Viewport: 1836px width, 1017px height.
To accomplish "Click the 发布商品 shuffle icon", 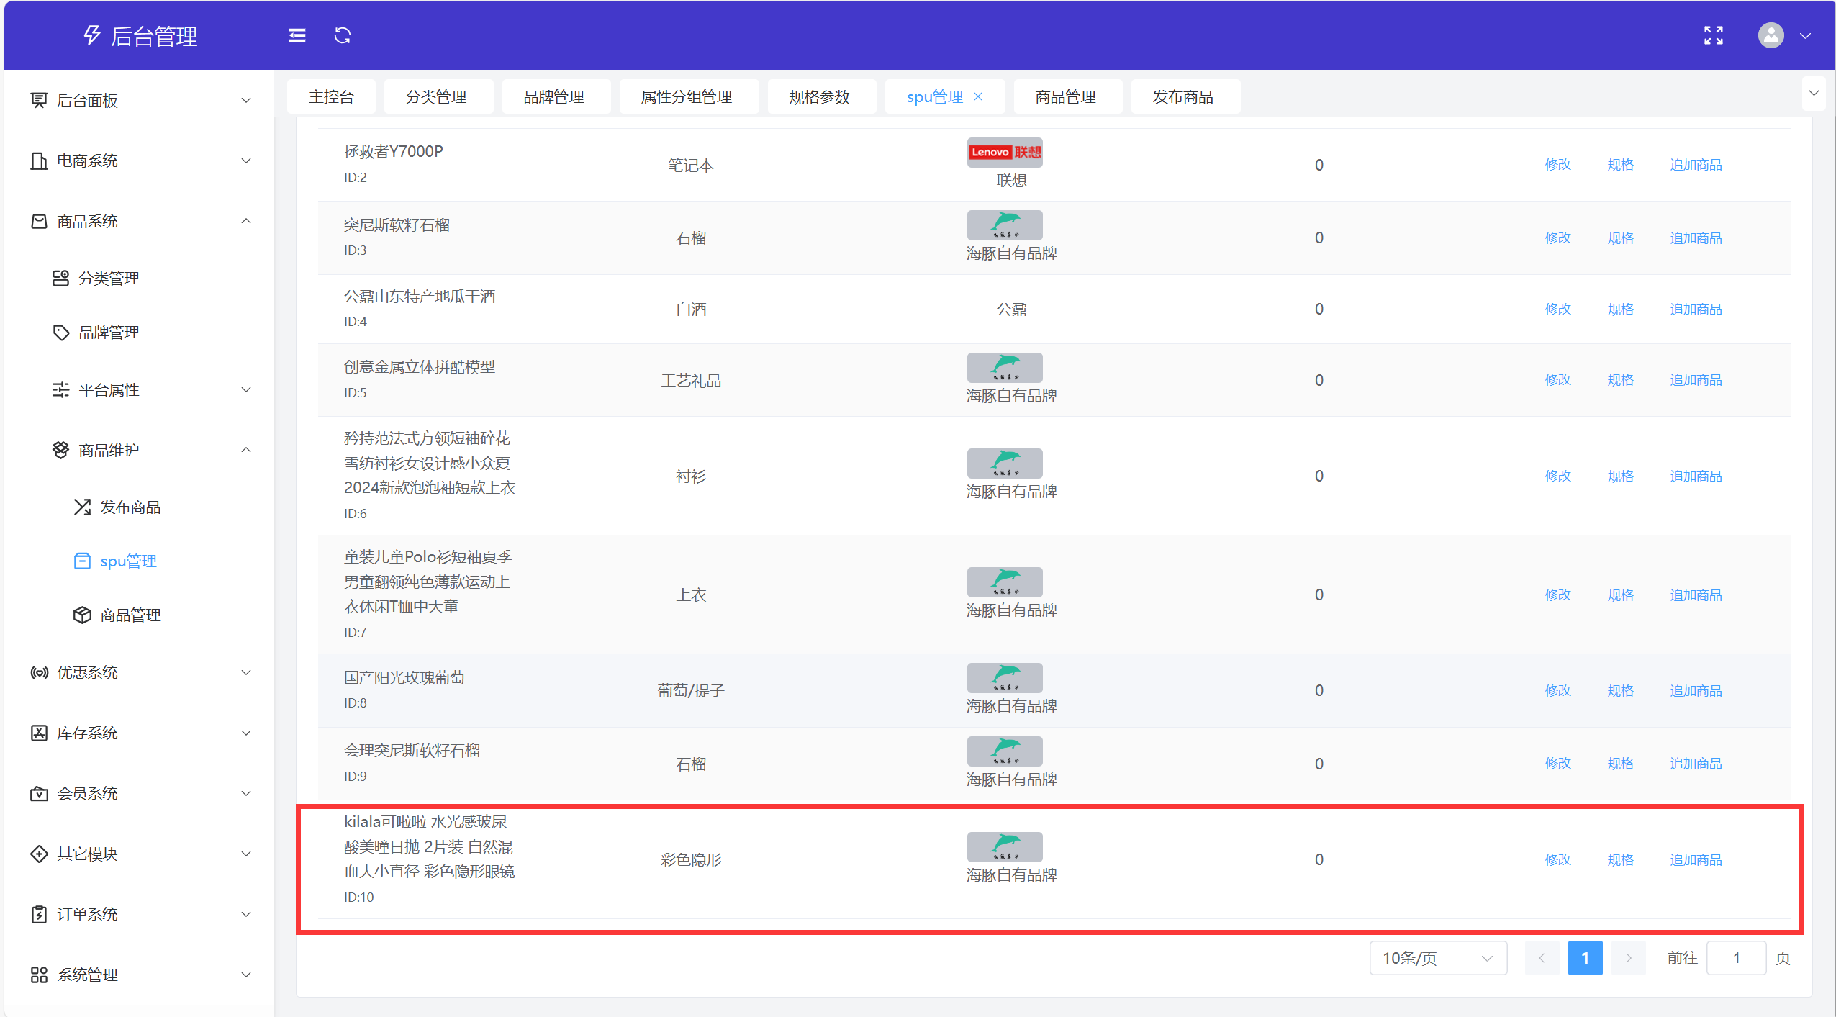I will click(x=82, y=507).
